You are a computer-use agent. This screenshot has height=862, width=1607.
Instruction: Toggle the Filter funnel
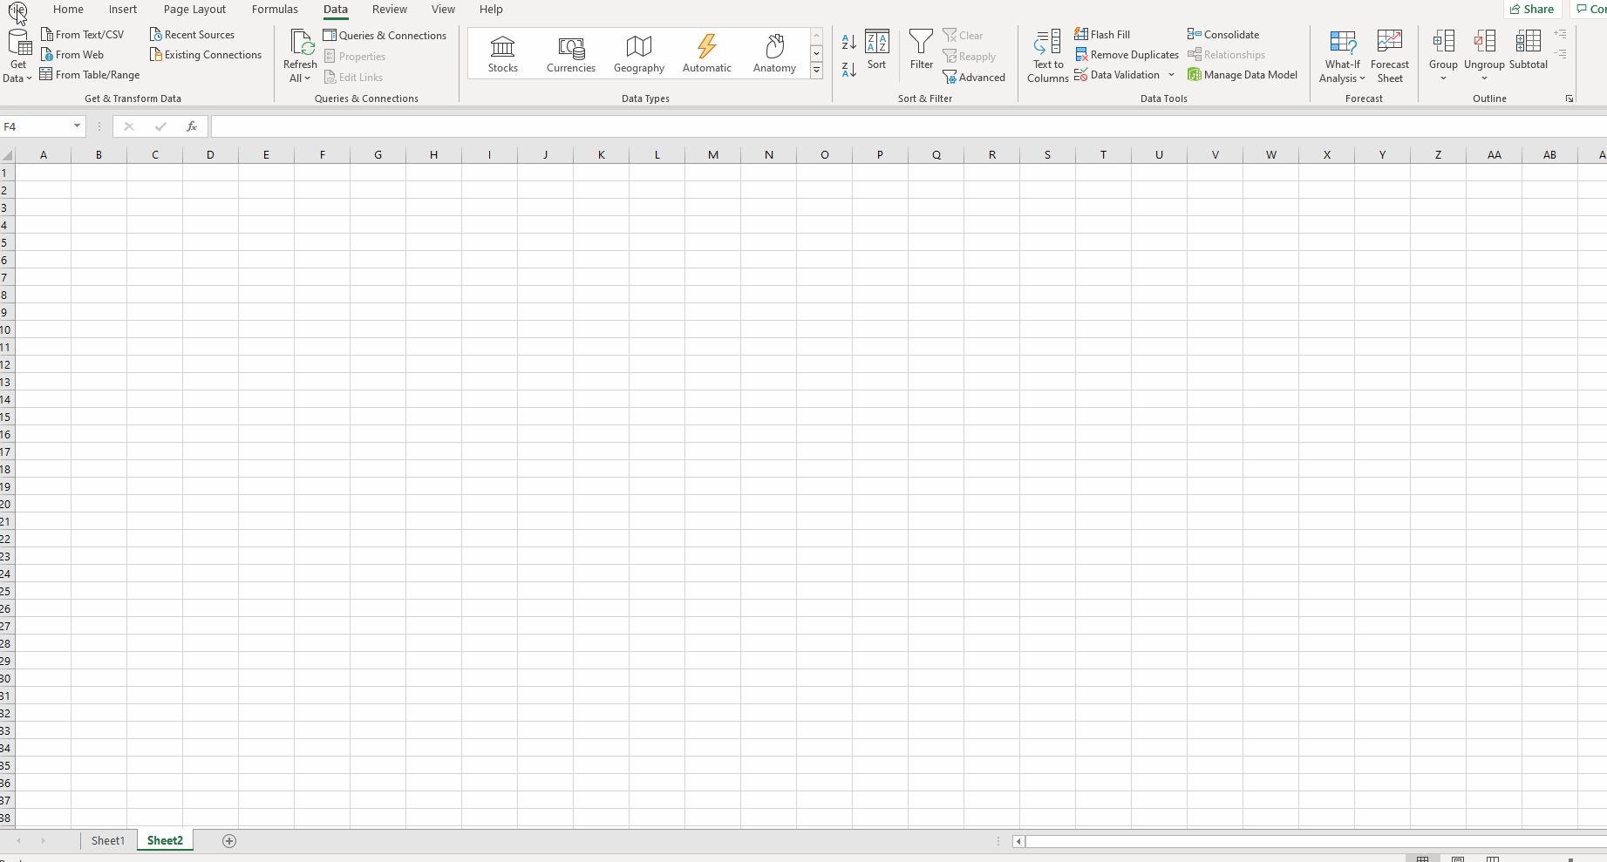[922, 50]
